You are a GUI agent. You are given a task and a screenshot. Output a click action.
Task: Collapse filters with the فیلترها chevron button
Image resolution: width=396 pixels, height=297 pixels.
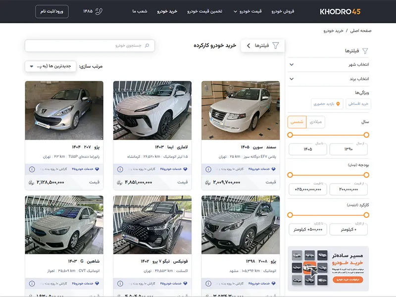point(263,46)
